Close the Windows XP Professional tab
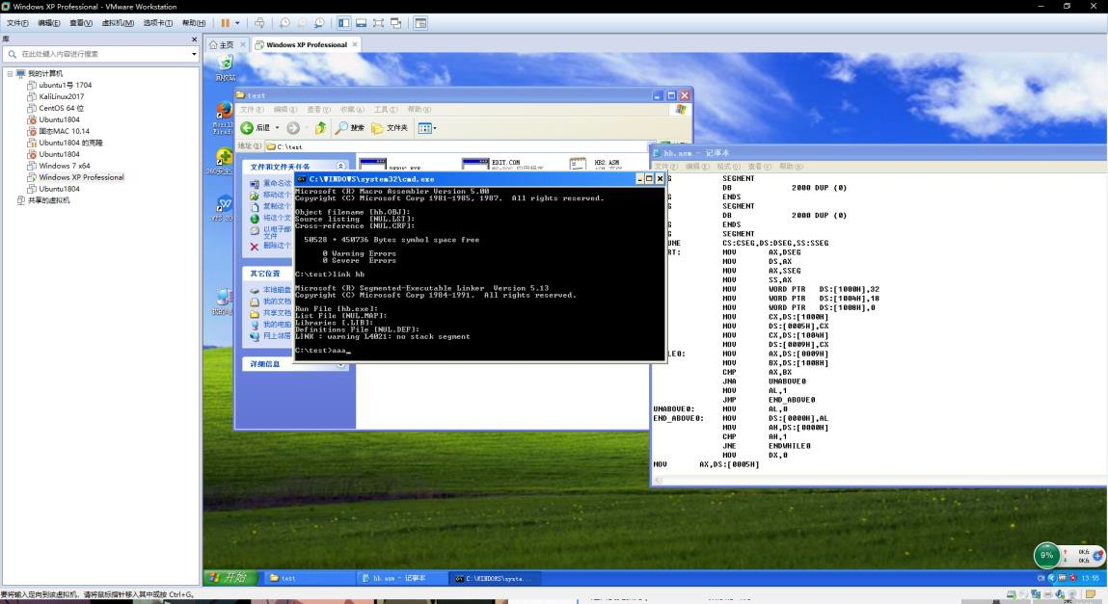This screenshot has width=1108, height=604. click(355, 44)
